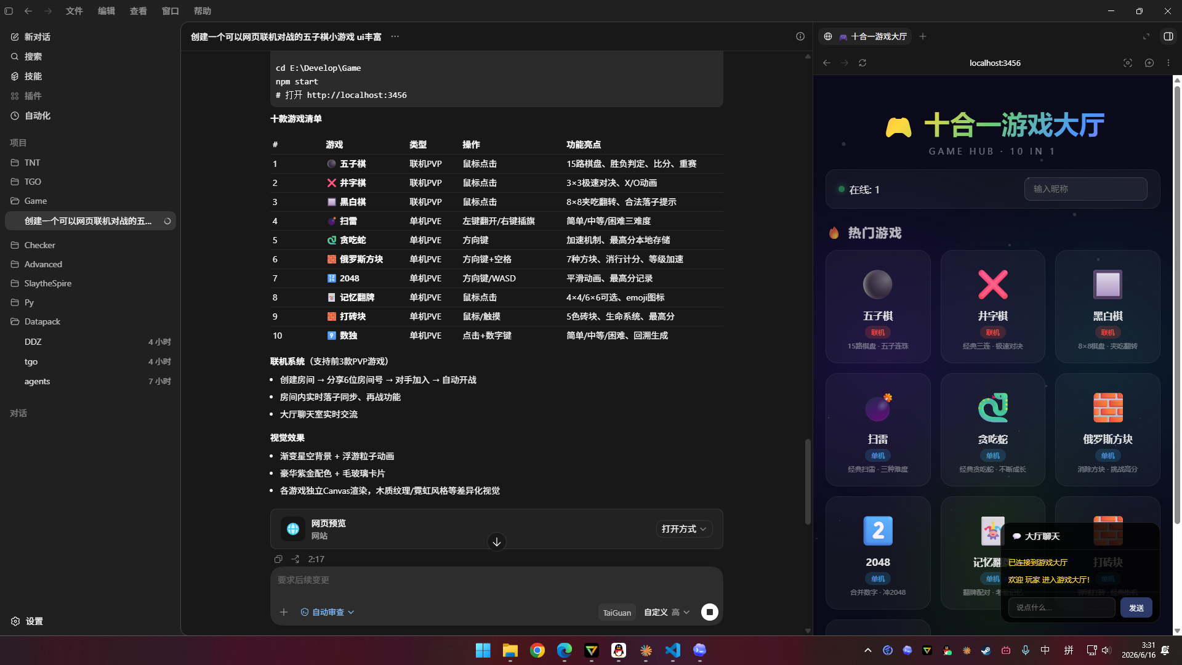This screenshot has width=1182, height=665.
Task: Open the 五子棋 game card
Action: (x=878, y=307)
